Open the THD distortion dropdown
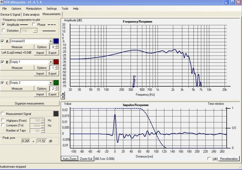Image resolution: width=242 pixels, height=170 pixels. tap(35, 31)
